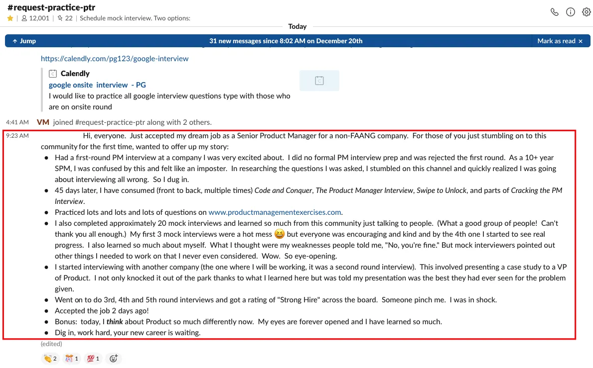Add a new reaction to the message
The width and height of the screenshot is (593, 368).
(114, 359)
